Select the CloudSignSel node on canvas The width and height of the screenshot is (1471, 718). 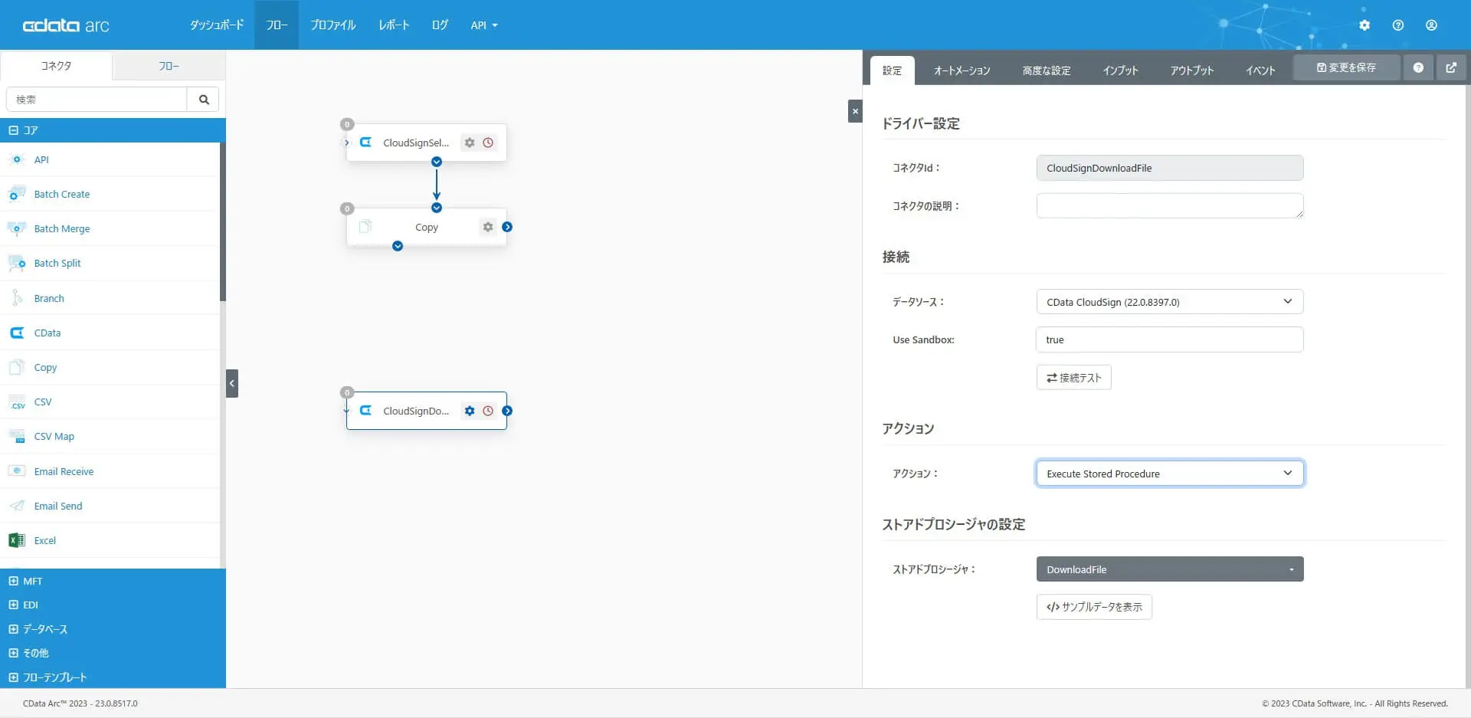click(426, 143)
